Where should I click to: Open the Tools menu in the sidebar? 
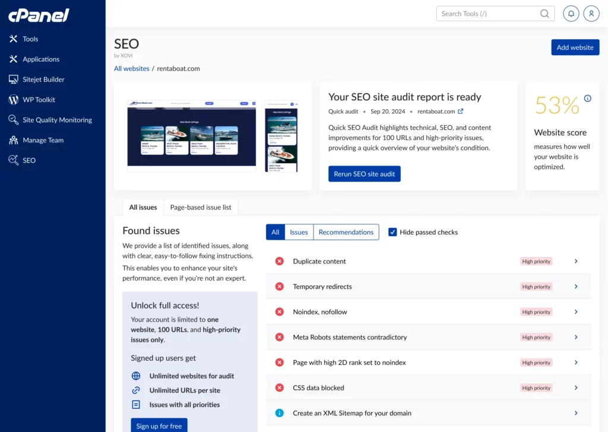(x=30, y=39)
